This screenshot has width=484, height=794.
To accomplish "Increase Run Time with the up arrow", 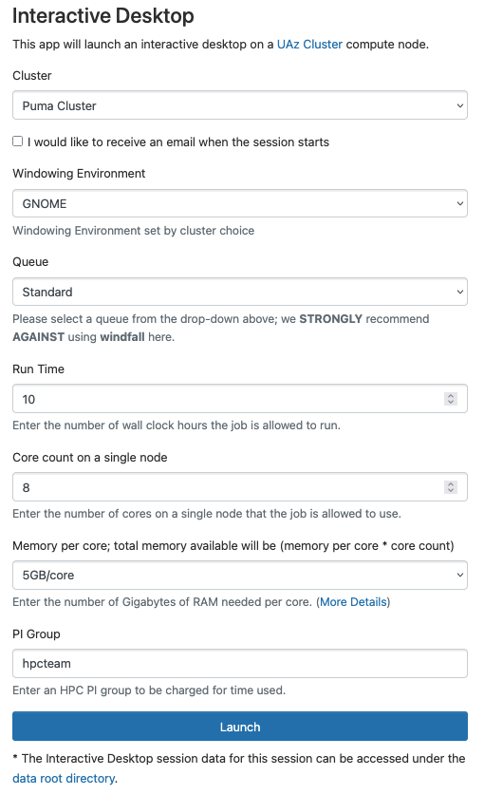I will tap(451, 395).
